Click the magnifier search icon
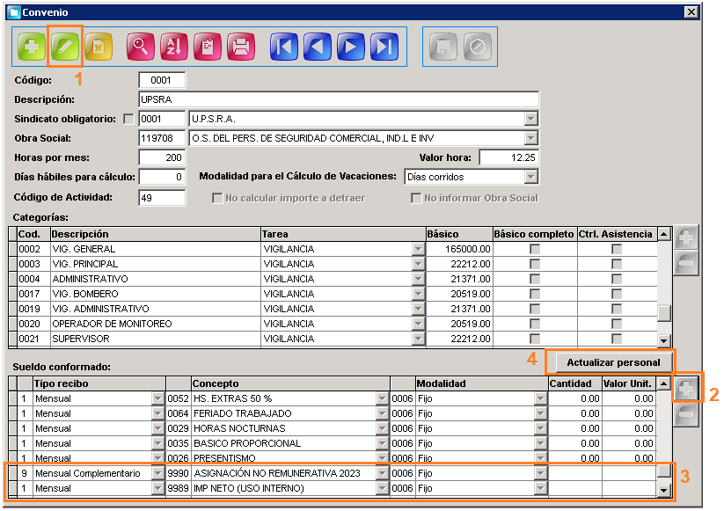The height and width of the screenshot is (511, 724). (x=141, y=47)
